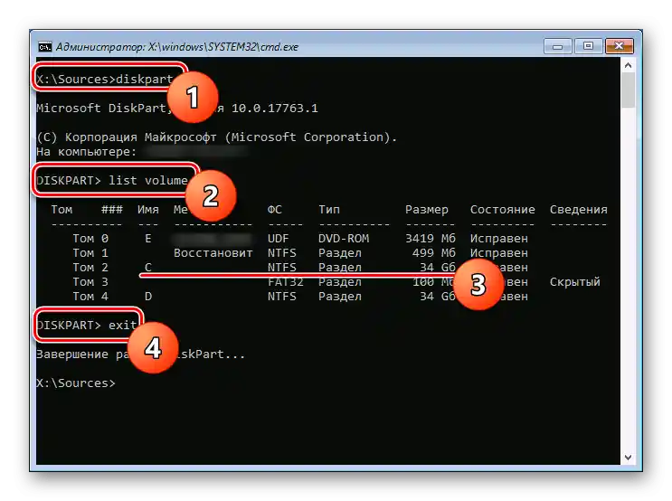
Task: Click the size value '3419 Мб'
Action: [431, 238]
